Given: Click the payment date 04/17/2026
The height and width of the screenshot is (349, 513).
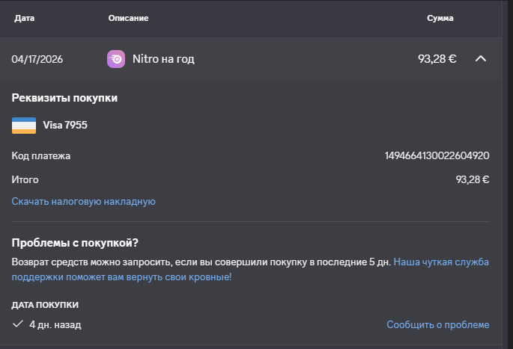Looking at the screenshot, I should 37,59.
